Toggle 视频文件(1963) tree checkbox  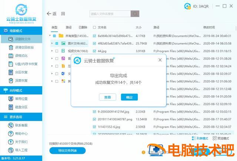tap(57, 51)
